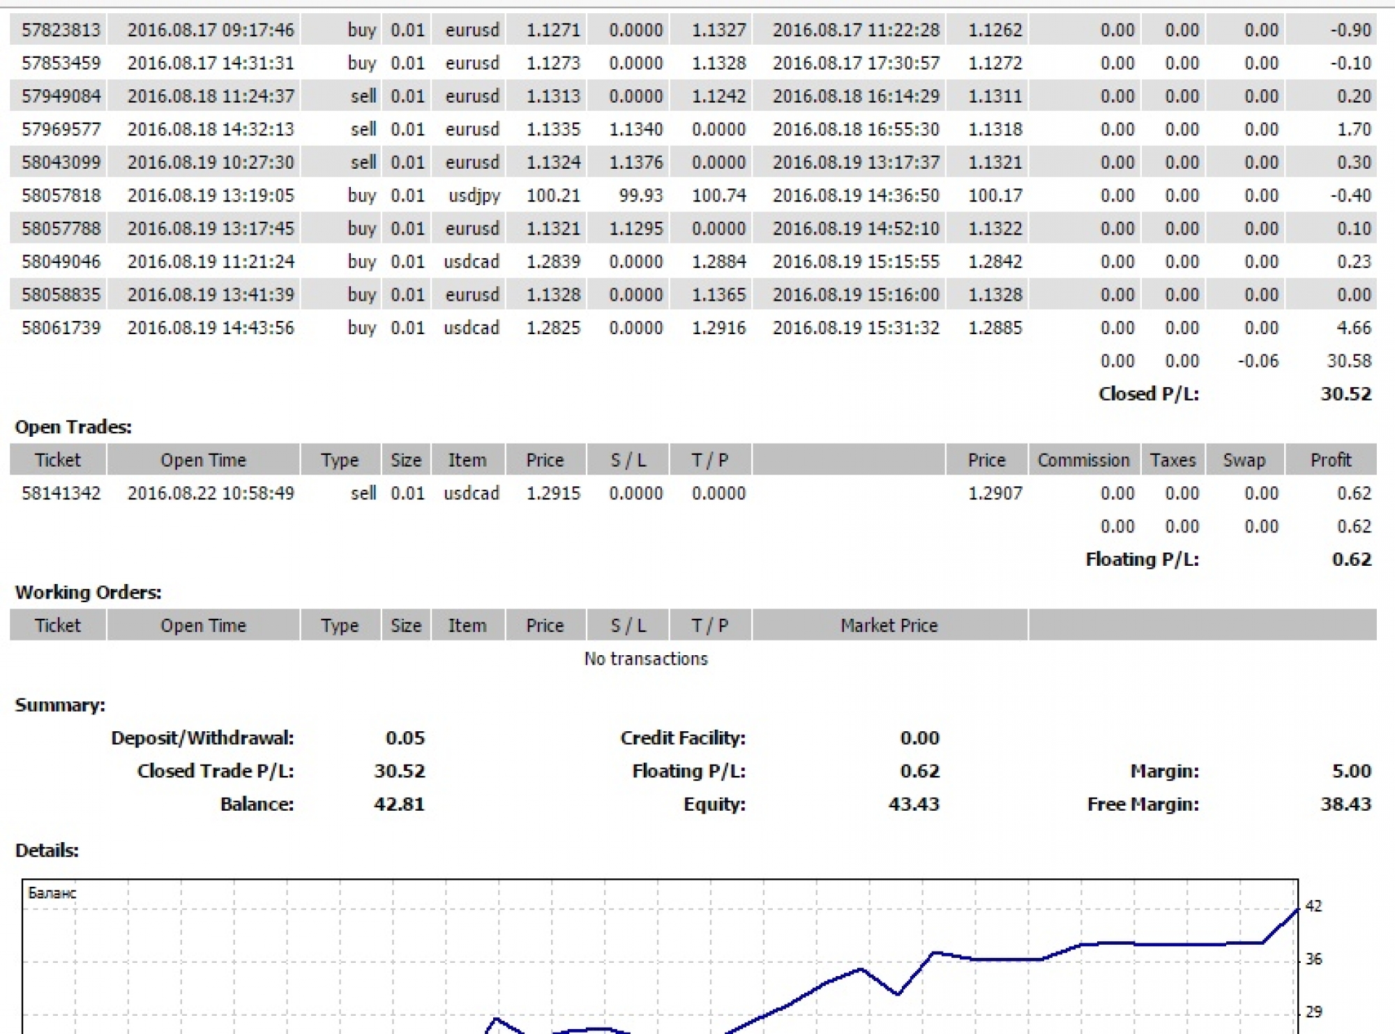1395x1034 pixels.
Task: Click the Taxes column header
Action: (x=1172, y=460)
